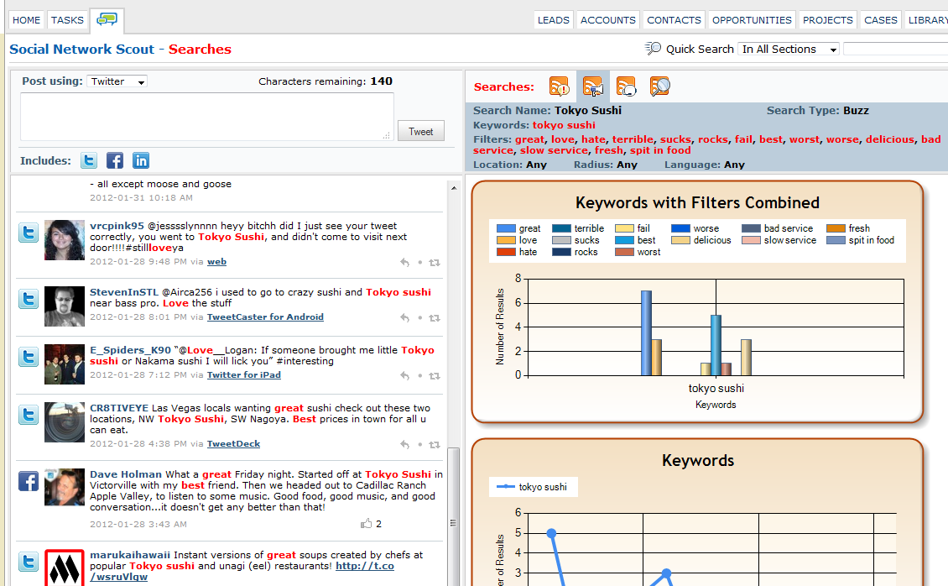Open the marukaihawaii profile link
Screen dimensions: 948x586
(x=130, y=555)
